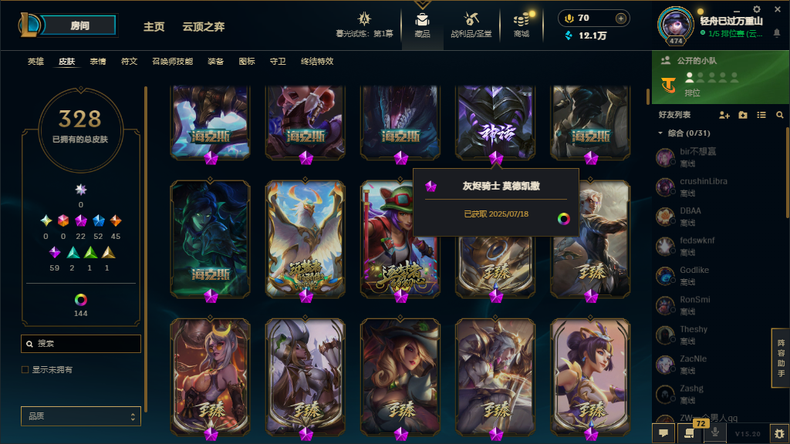The width and height of the screenshot is (790, 444).
Task: Open the notifications bell icon
Action: [777, 33]
